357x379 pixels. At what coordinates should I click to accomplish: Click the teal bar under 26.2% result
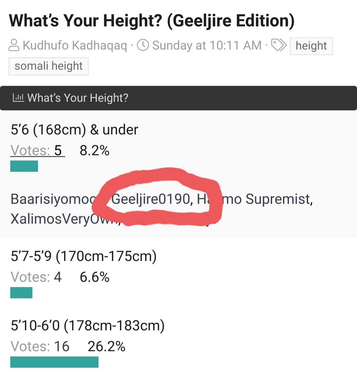pyautogui.click(x=54, y=362)
